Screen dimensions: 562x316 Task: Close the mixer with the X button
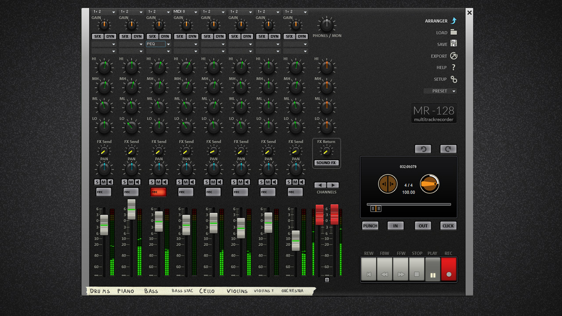tap(469, 13)
